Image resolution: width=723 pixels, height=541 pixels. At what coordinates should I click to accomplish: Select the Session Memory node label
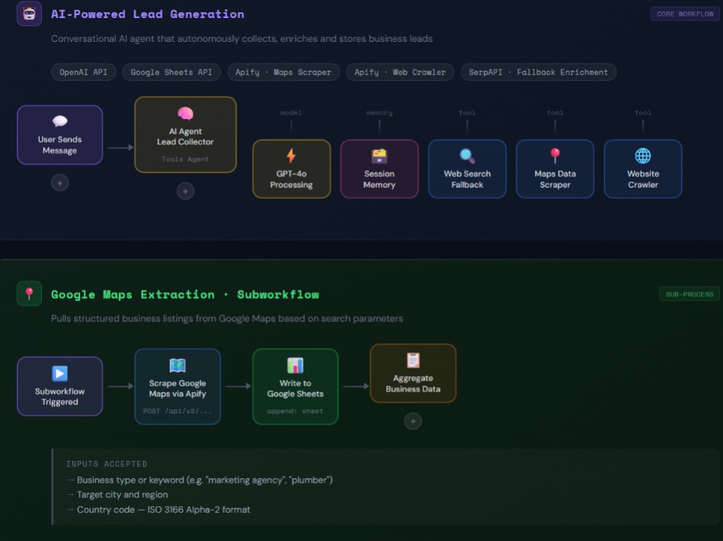(380, 179)
